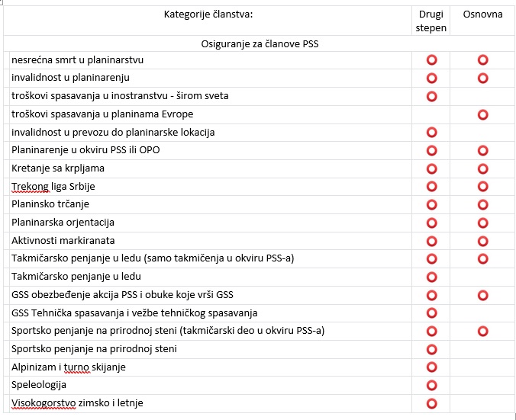Click the 'Osiguranje za članove PSS' heading row
Screen dimensions: 516x420
260,44
